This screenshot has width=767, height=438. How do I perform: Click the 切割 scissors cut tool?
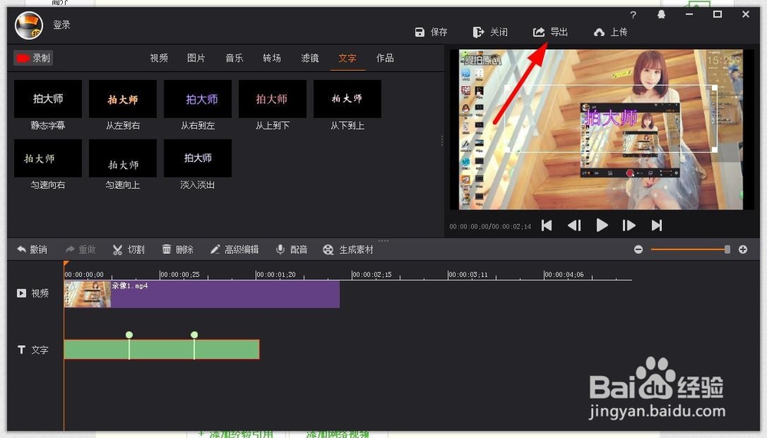(129, 249)
